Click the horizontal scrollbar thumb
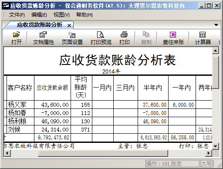223x169 pixels. click(x=103, y=153)
